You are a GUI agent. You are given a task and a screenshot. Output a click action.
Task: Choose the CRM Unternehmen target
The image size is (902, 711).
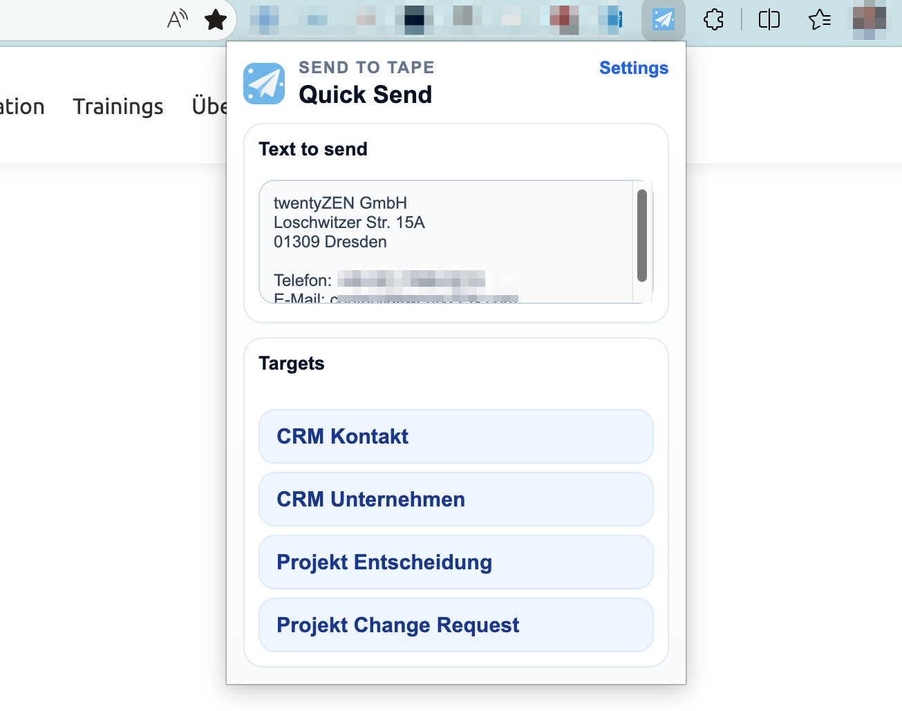tap(455, 500)
